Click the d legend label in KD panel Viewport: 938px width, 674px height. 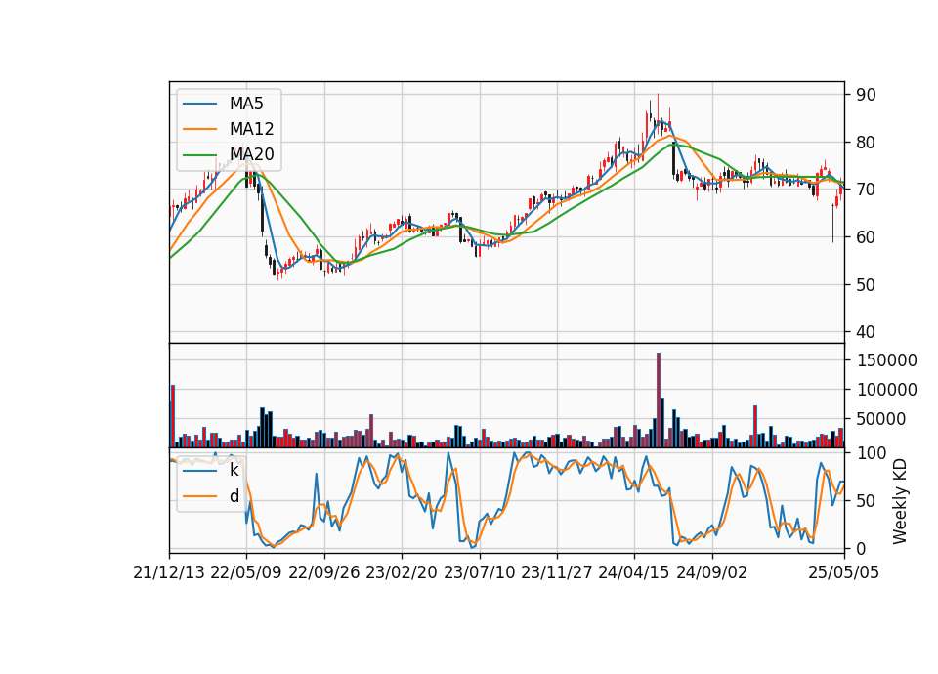tap(234, 496)
